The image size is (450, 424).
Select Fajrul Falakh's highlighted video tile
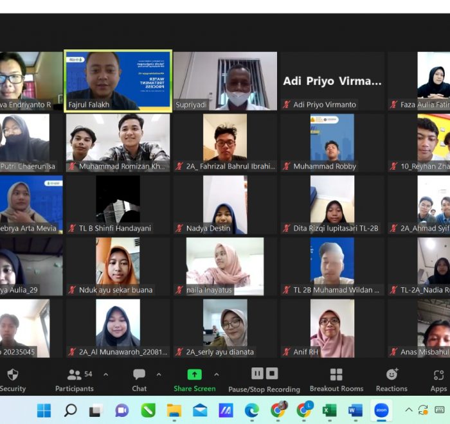point(118,81)
